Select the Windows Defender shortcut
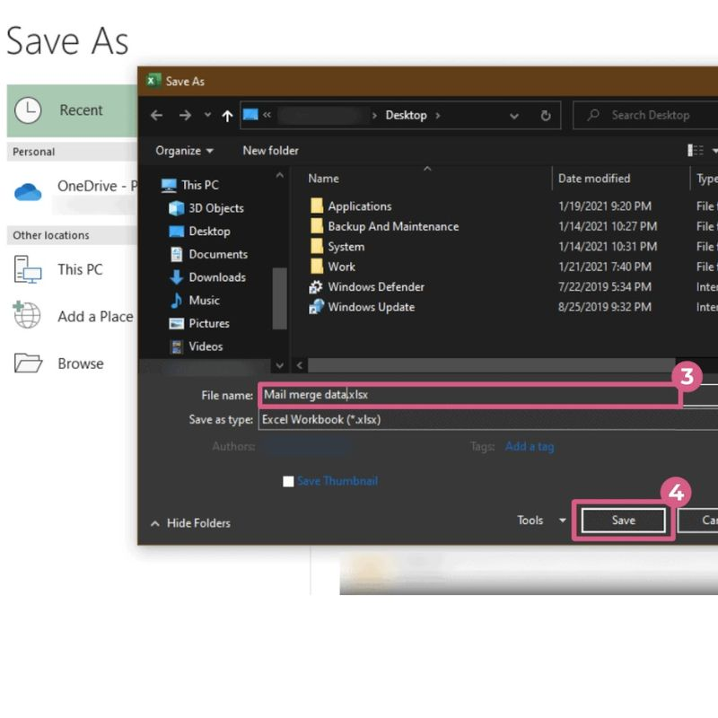718x718 pixels. (x=367, y=286)
